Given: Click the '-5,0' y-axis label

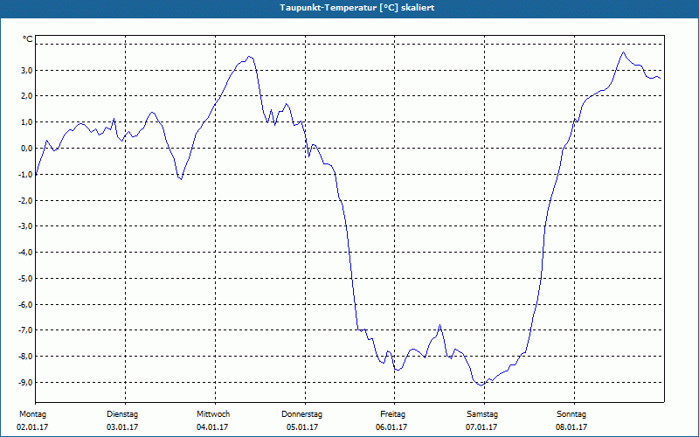Looking at the screenshot, I should [x=25, y=279].
